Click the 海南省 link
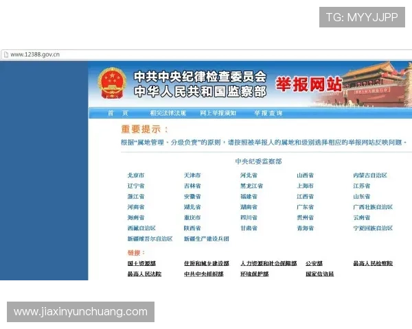This screenshot has height=329, width=412. pos(136,217)
